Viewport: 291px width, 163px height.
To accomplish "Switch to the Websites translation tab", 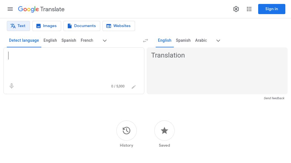I will [119, 26].
